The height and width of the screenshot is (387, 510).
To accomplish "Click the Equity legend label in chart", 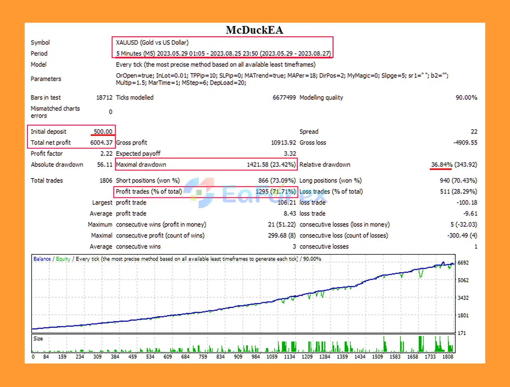I will [x=63, y=259].
